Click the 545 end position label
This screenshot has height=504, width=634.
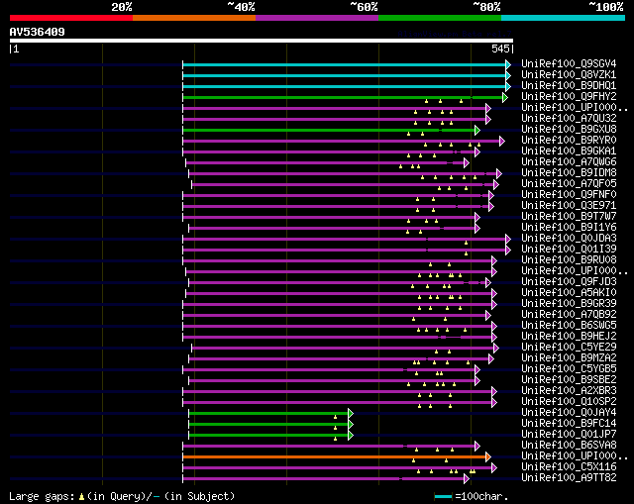coord(500,49)
